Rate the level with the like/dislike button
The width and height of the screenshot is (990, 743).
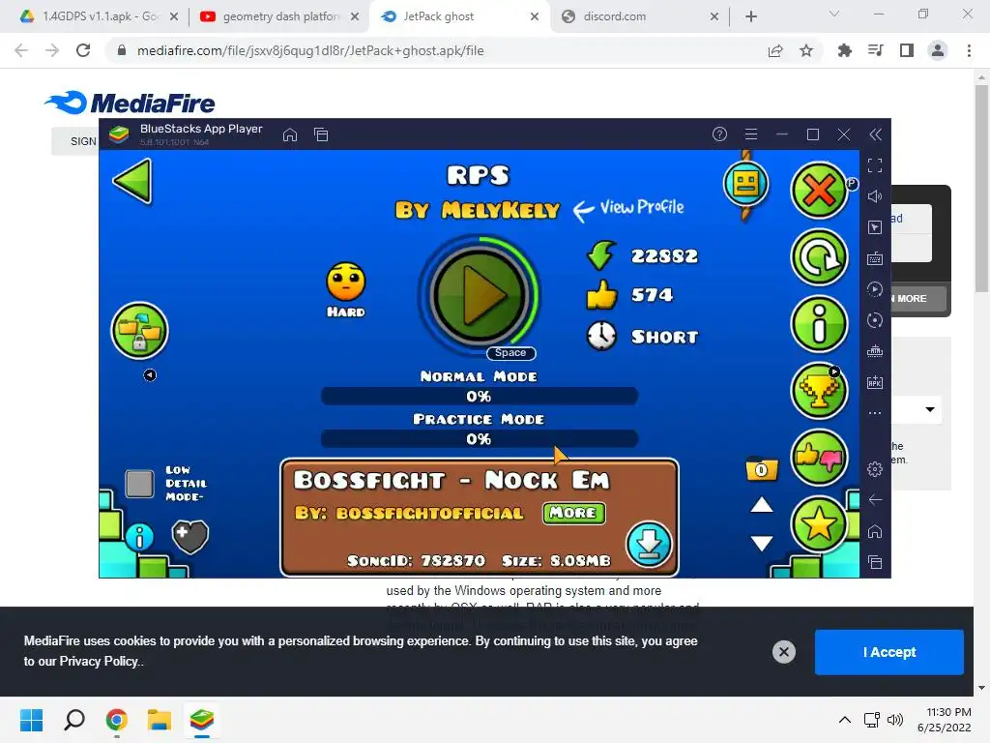819,458
